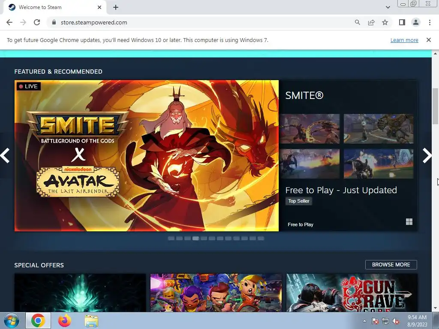The width and height of the screenshot is (439, 329).
Task: Open the Learn more link
Action: coord(404,40)
